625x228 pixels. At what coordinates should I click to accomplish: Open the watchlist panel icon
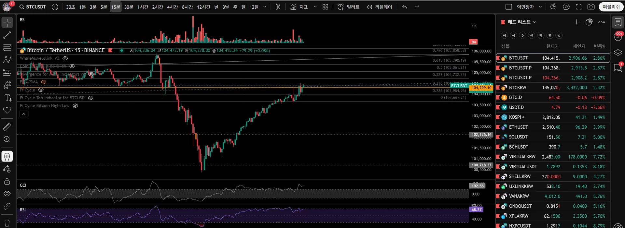click(x=618, y=22)
